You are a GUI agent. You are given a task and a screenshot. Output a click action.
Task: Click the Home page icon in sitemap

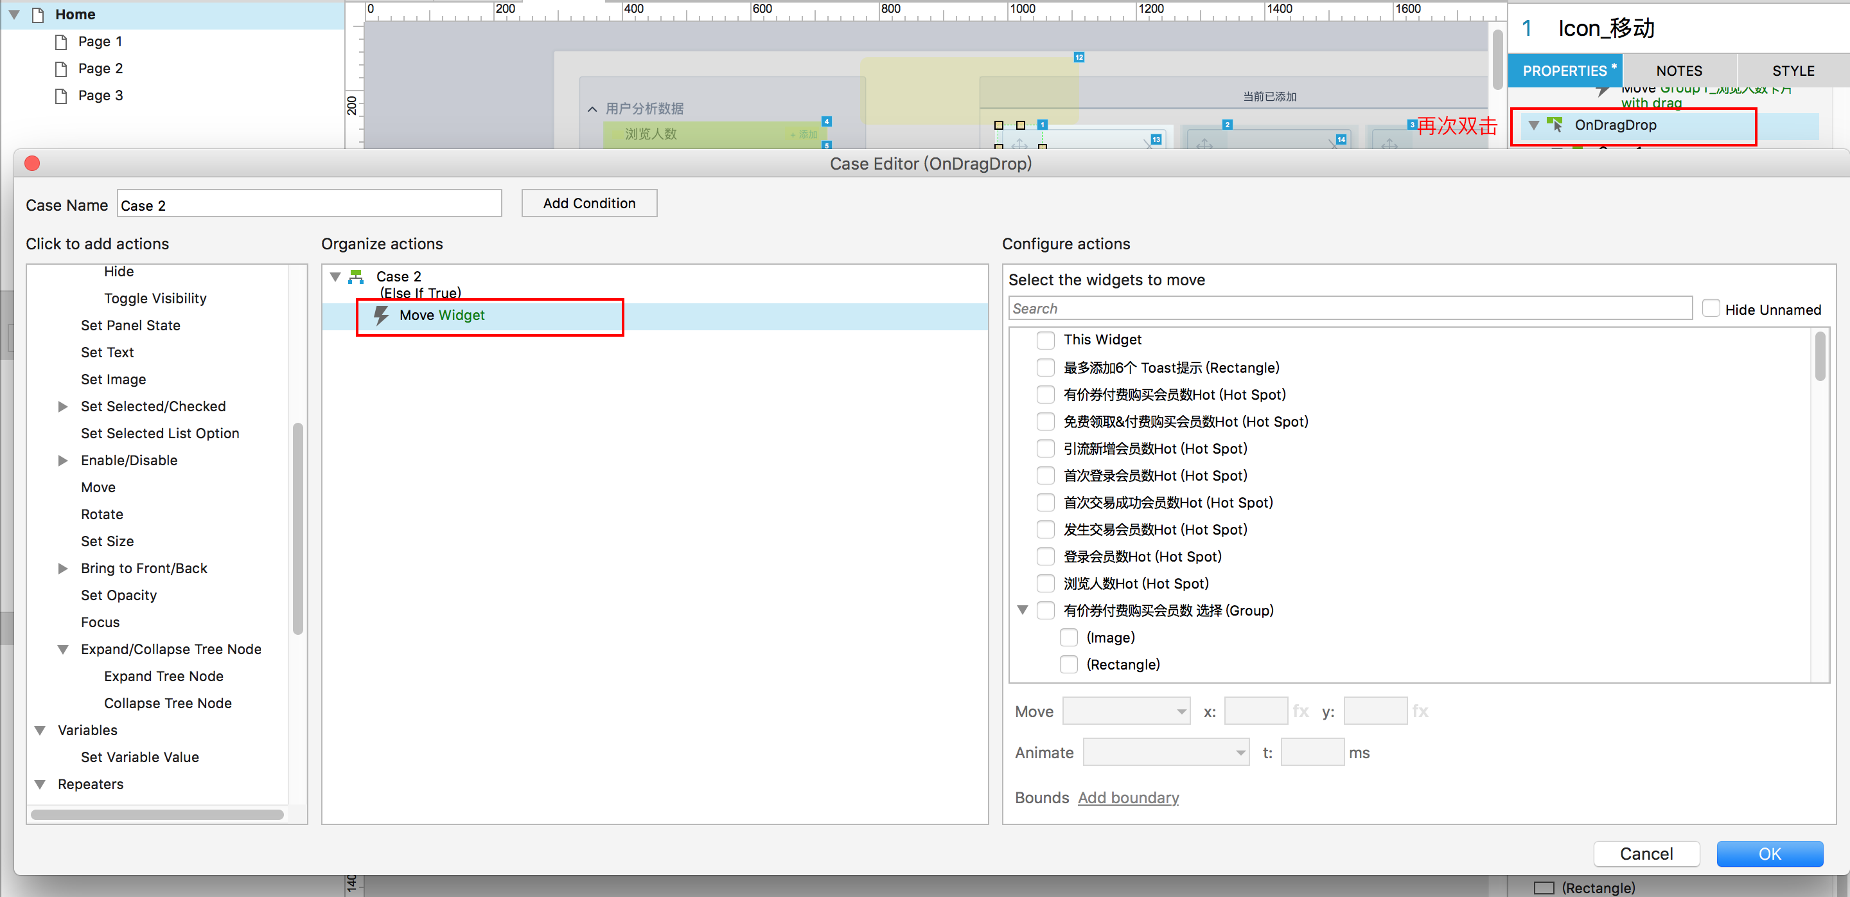[x=39, y=14]
